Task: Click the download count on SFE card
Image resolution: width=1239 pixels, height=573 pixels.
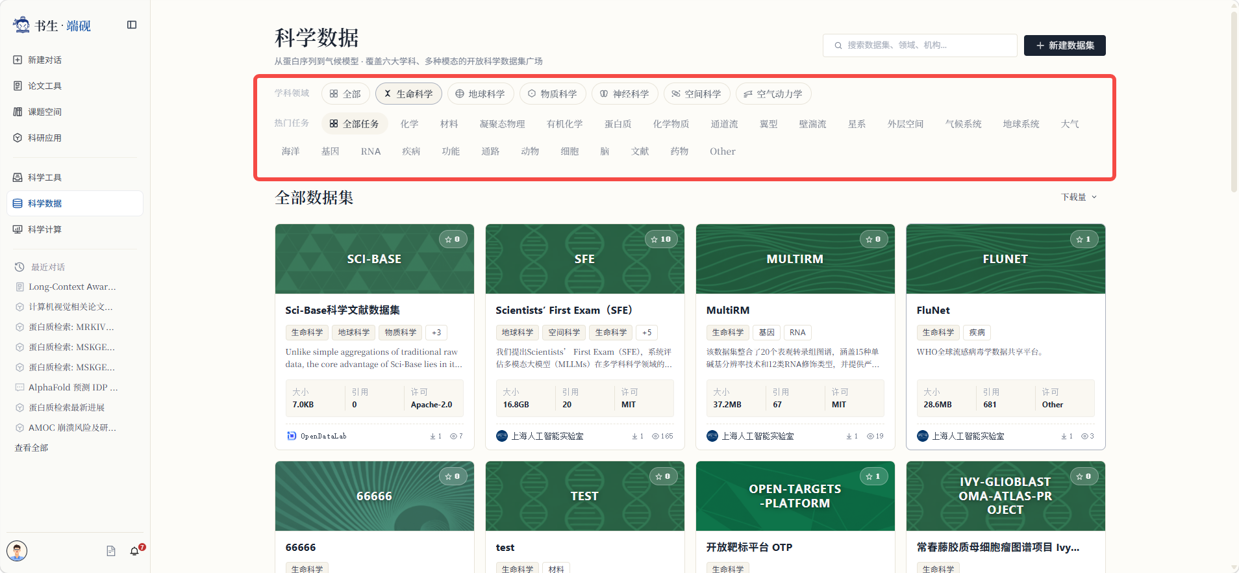Action: coord(638,436)
